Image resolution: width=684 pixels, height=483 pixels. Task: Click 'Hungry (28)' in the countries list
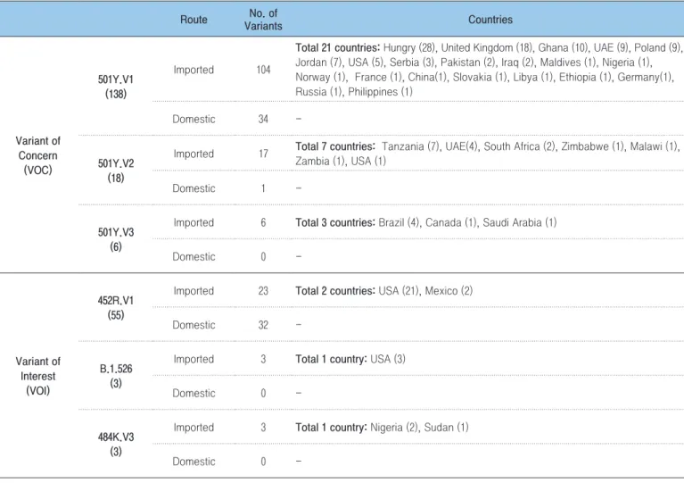(x=409, y=47)
